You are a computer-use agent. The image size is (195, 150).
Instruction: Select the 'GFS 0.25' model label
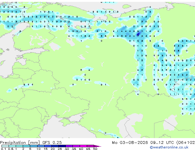coord(52,143)
